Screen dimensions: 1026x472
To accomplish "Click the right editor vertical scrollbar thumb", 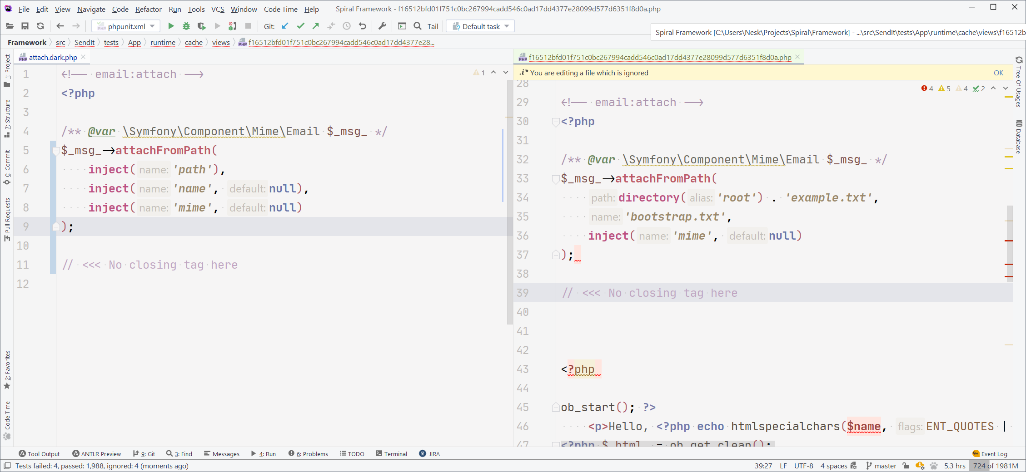I will (x=1010, y=244).
